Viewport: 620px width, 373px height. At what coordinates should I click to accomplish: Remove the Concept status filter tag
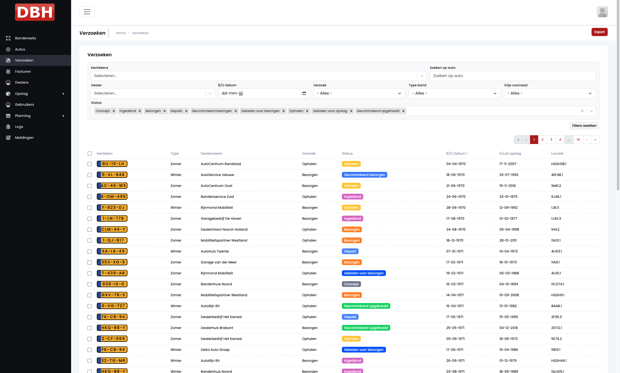coord(114,111)
